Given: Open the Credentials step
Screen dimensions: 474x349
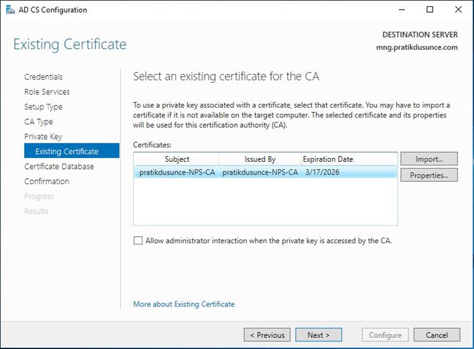Looking at the screenshot, I should click(x=43, y=77).
